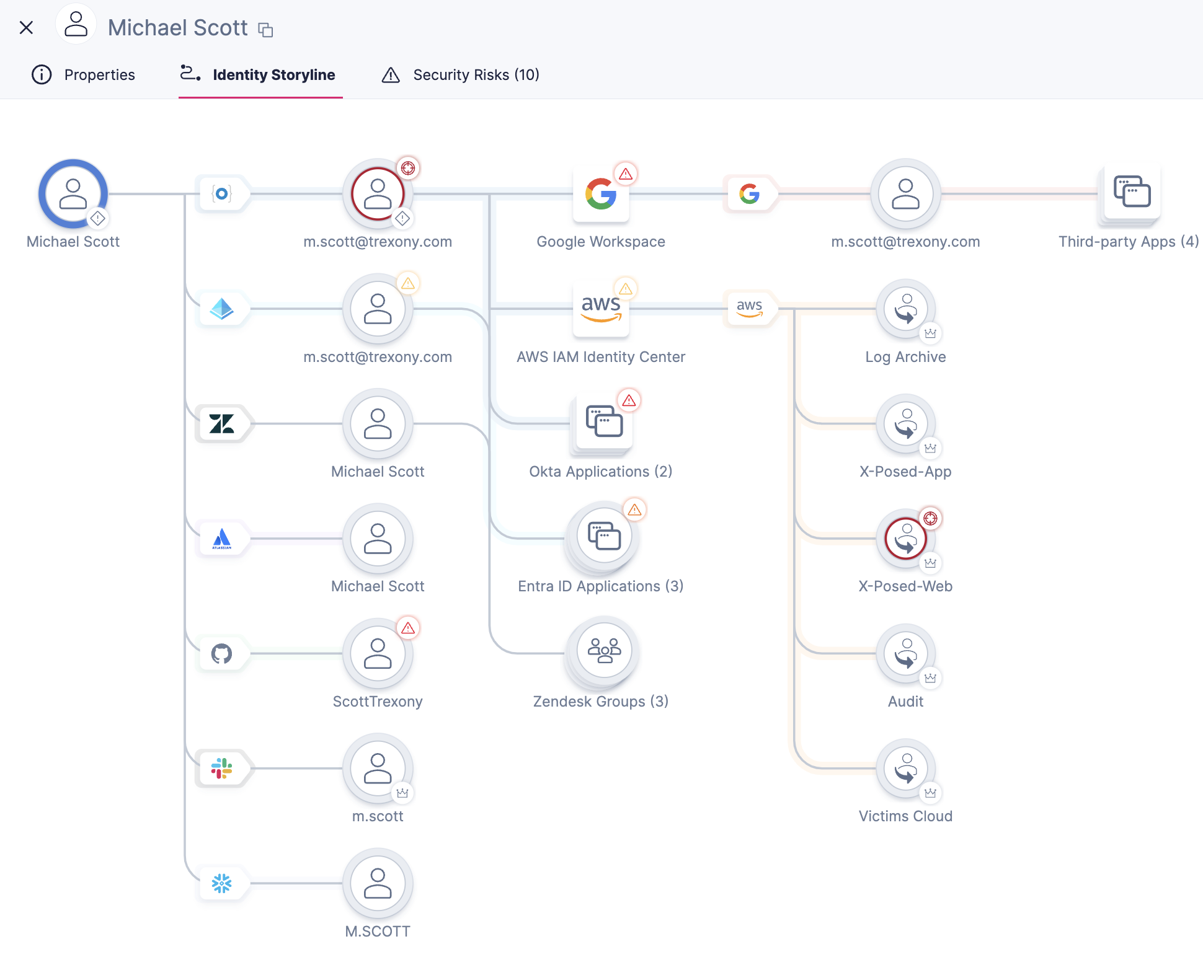The image size is (1203, 957).
Task: Expand the Zendesk Groups (3) stack
Action: [603, 651]
